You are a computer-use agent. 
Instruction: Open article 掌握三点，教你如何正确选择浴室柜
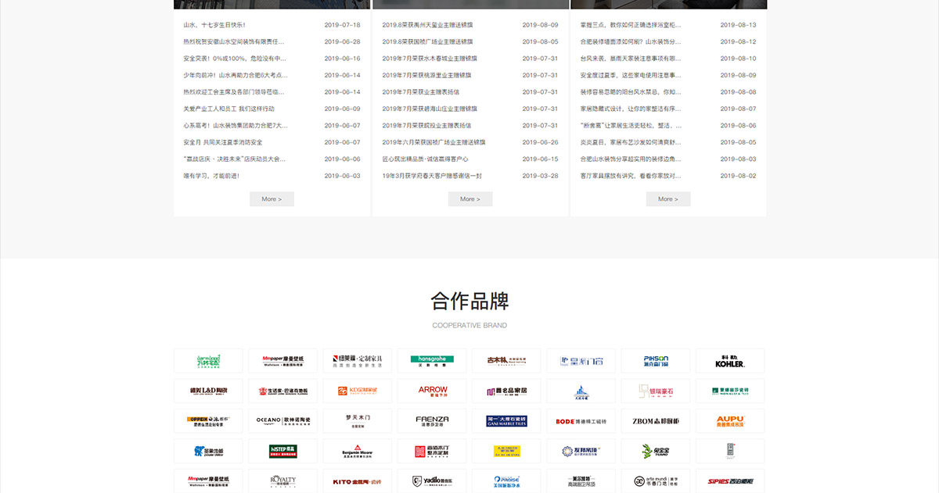click(631, 25)
